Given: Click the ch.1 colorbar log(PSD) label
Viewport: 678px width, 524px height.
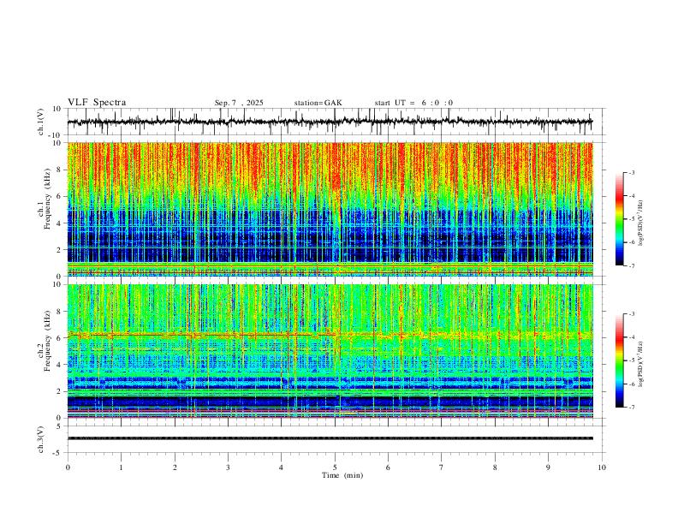Looking at the screenshot, I should point(640,223).
